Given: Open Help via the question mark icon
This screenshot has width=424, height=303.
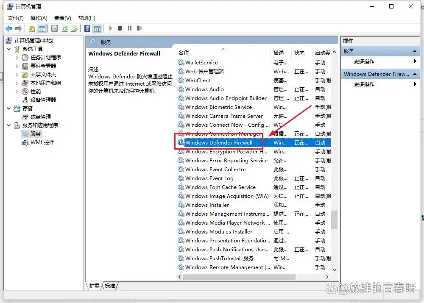Looking at the screenshot, I should coord(87,28).
